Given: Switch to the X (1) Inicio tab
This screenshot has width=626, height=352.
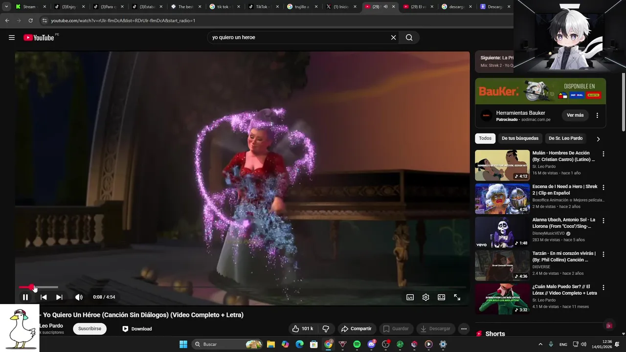Looking at the screenshot, I should point(341,7).
